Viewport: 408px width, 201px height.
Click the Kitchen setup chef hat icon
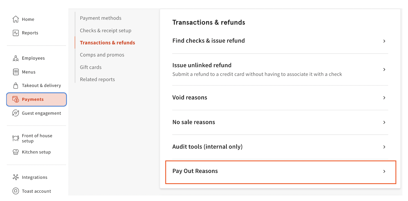pyautogui.click(x=16, y=152)
